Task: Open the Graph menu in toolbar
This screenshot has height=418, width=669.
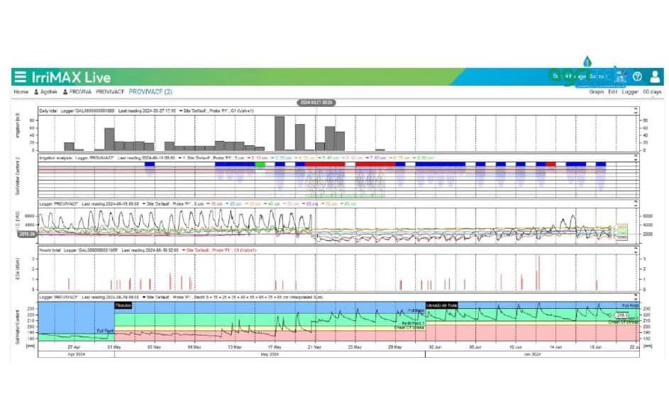Action: [596, 92]
